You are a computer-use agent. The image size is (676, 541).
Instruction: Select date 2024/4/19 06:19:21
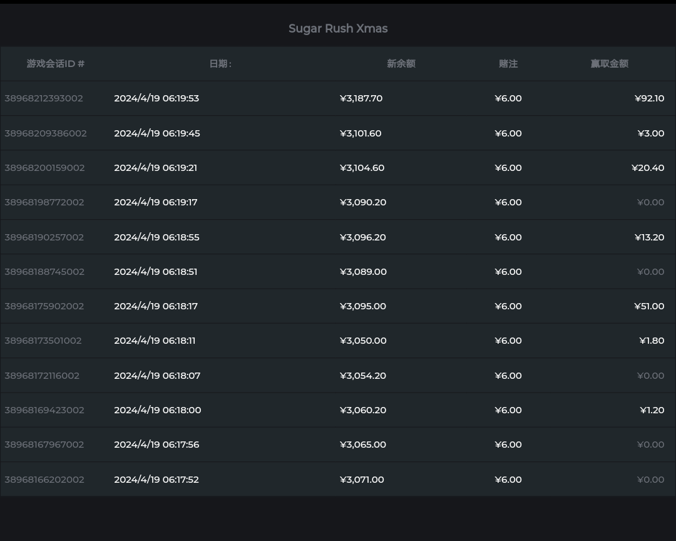pyautogui.click(x=156, y=168)
